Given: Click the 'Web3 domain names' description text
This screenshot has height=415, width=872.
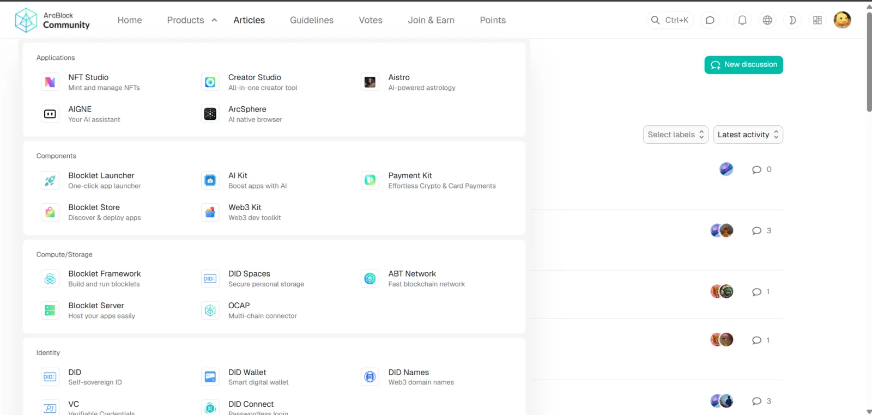Looking at the screenshot, I should tap(421, 382).
